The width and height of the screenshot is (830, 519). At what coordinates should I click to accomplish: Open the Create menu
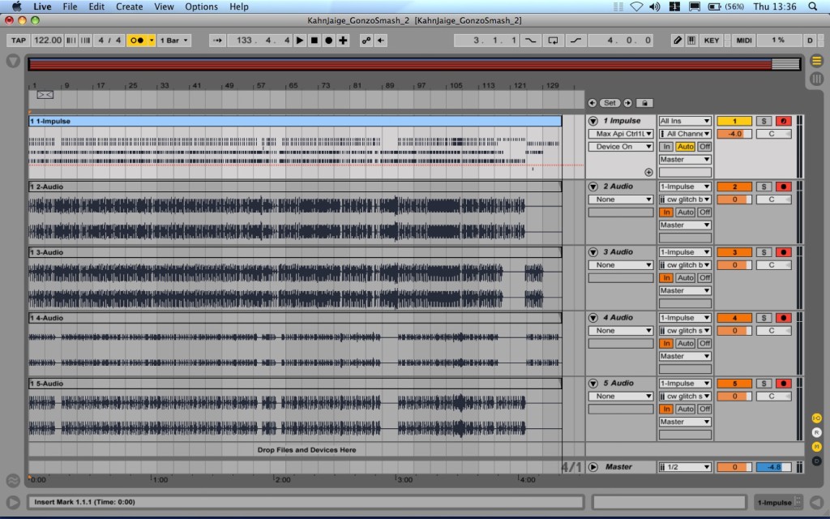click(129, 6)
